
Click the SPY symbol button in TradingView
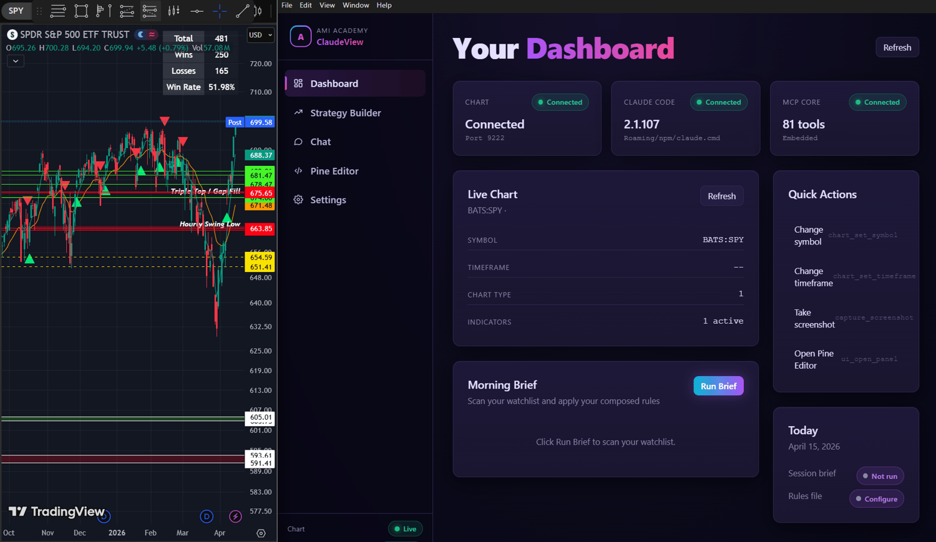pos(16,11)
